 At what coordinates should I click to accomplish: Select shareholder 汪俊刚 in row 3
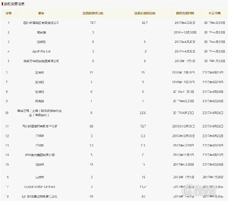41,42
